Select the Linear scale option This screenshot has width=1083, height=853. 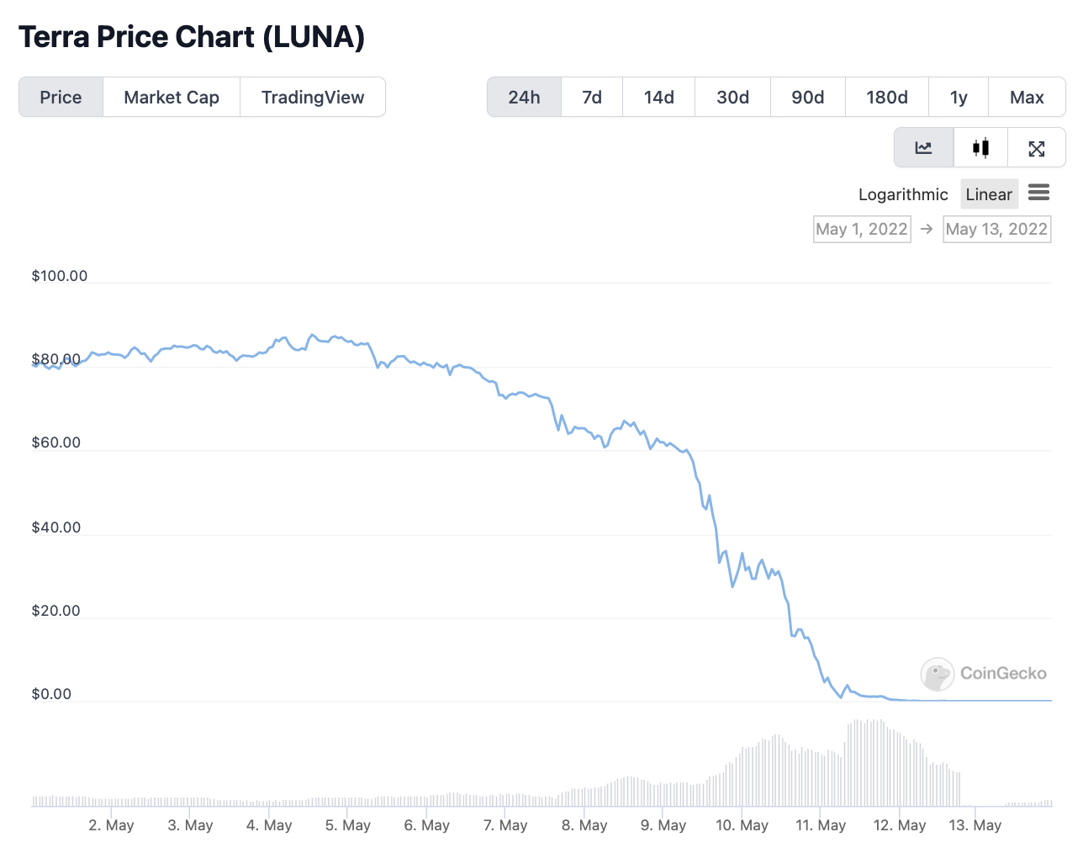coord(989,194)
